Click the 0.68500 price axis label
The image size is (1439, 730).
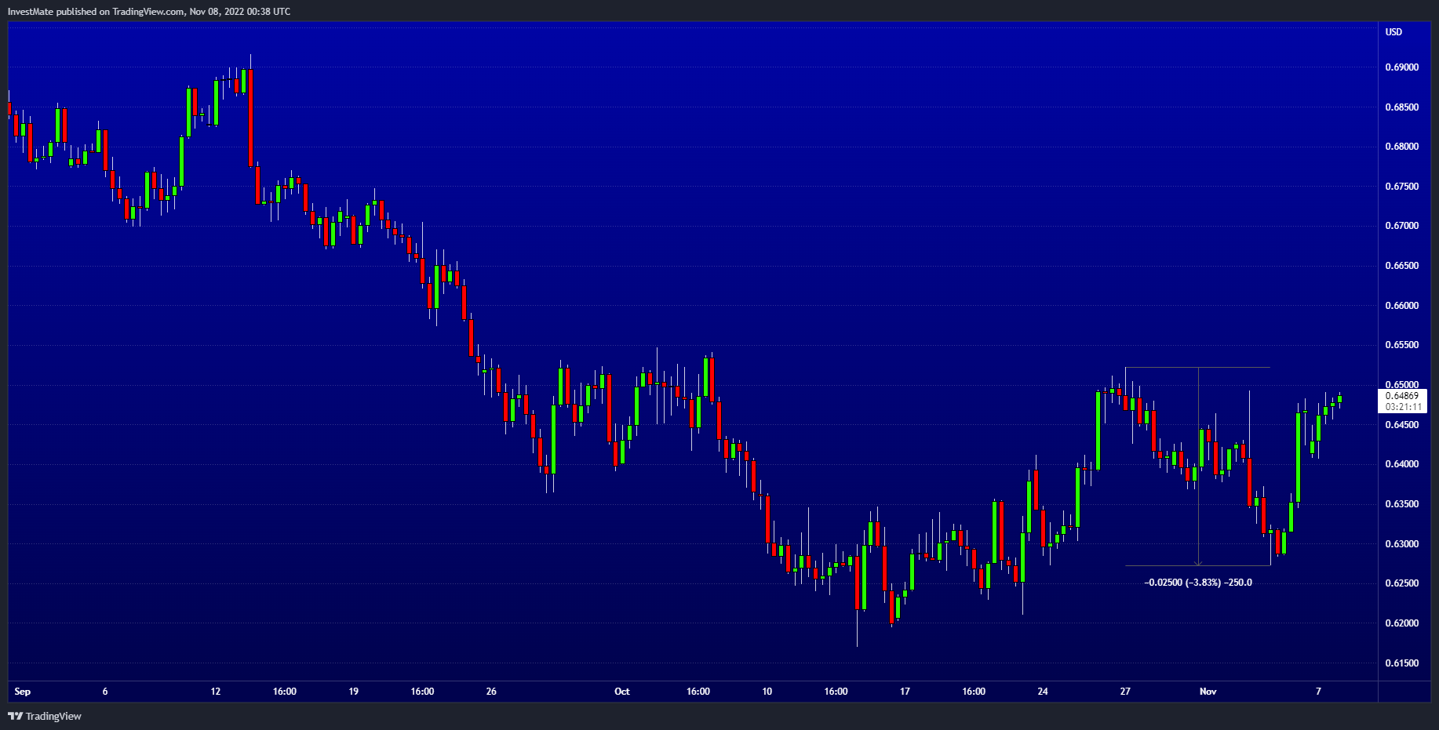(1402, 107)
